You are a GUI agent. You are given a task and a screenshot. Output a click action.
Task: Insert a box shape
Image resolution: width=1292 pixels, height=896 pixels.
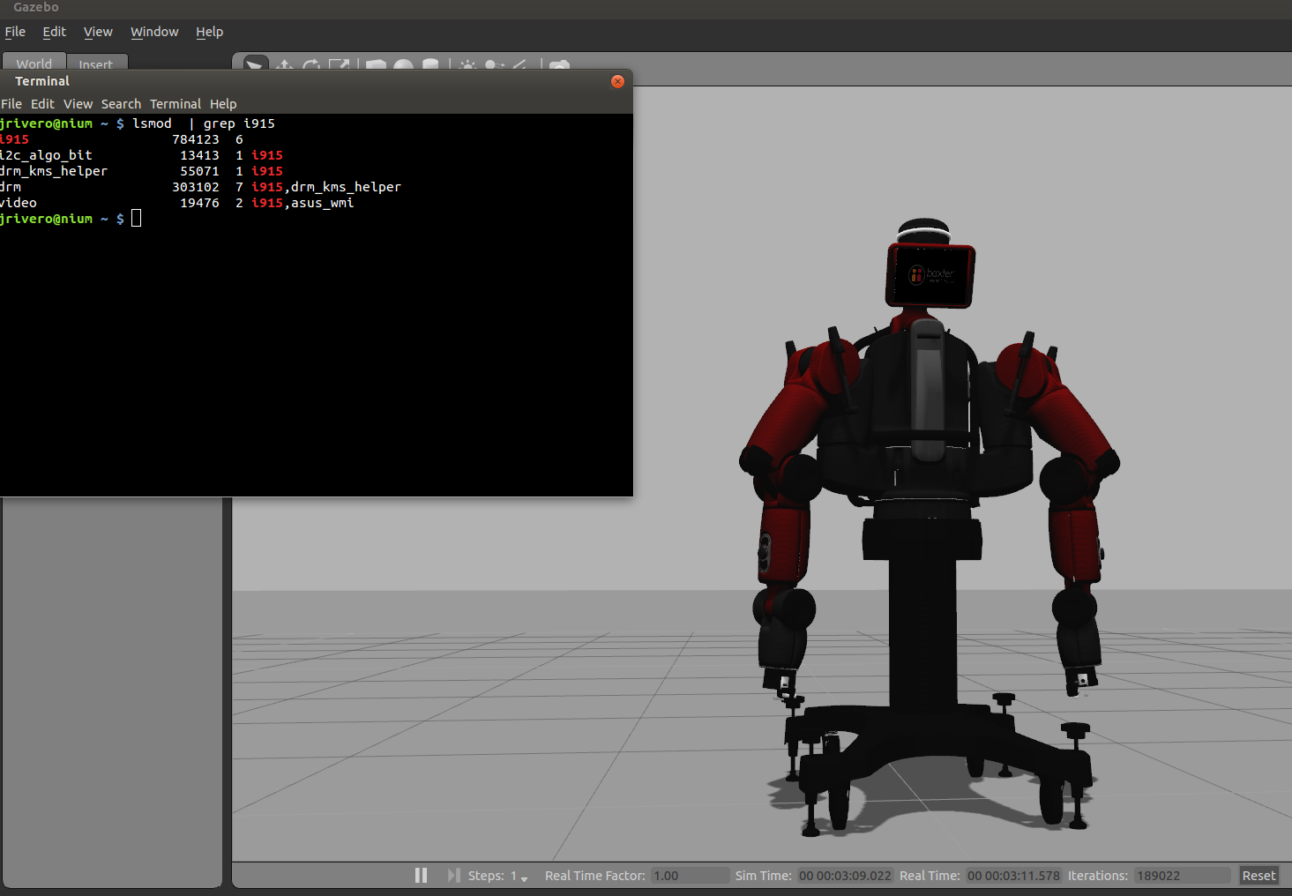click(x=377, y=65)
